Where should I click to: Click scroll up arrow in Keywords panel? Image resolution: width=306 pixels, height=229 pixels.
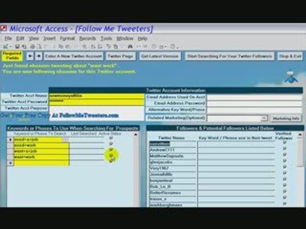click(x=136, y=134)
